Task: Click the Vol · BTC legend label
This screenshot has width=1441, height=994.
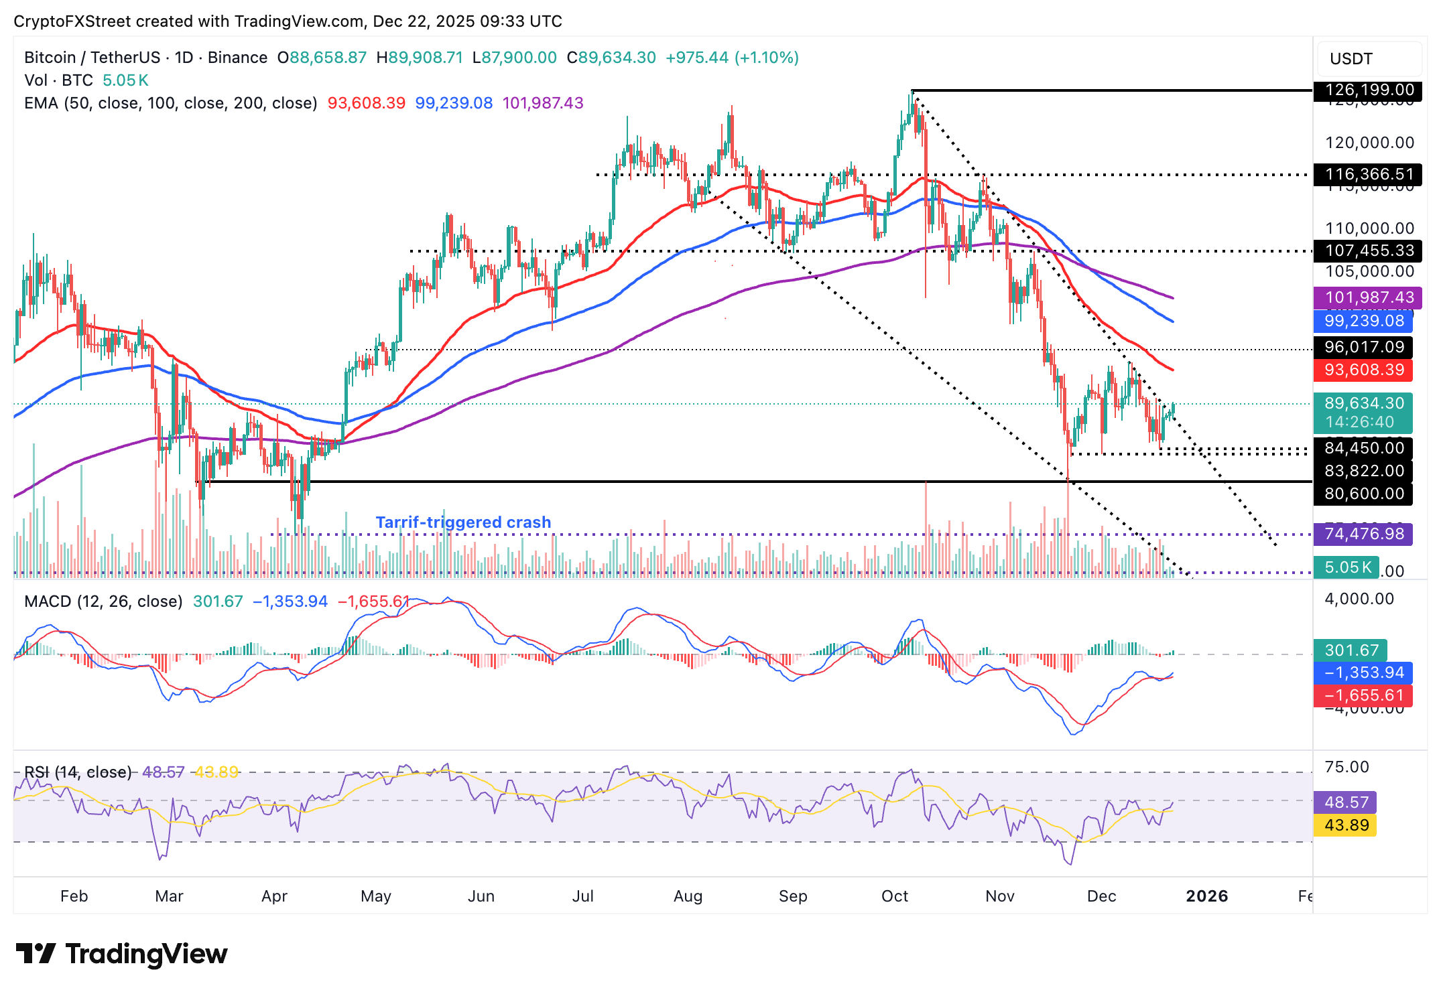Action: (60, 80)
